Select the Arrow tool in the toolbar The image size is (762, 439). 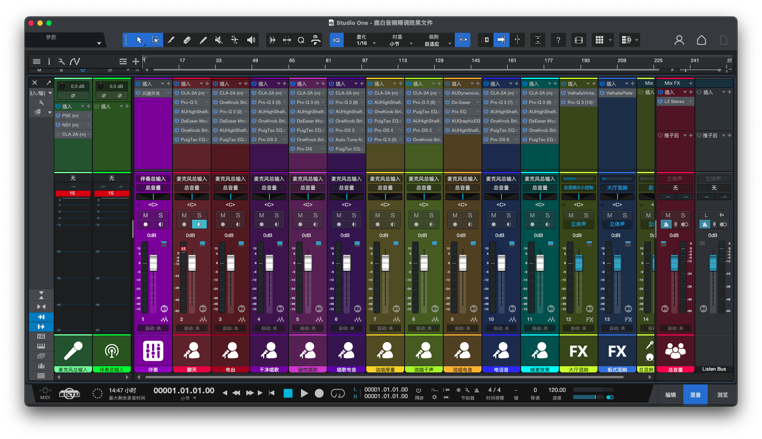point(139,40)
